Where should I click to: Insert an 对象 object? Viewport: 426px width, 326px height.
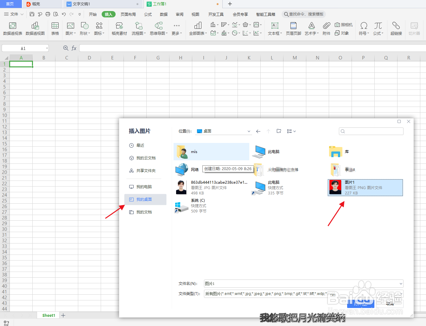[x=342, y=33]
